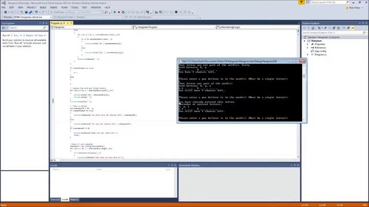Viewport: 369px width, 207px height.
Task: Close the Immediate Window panel
Action: [298, 166]
